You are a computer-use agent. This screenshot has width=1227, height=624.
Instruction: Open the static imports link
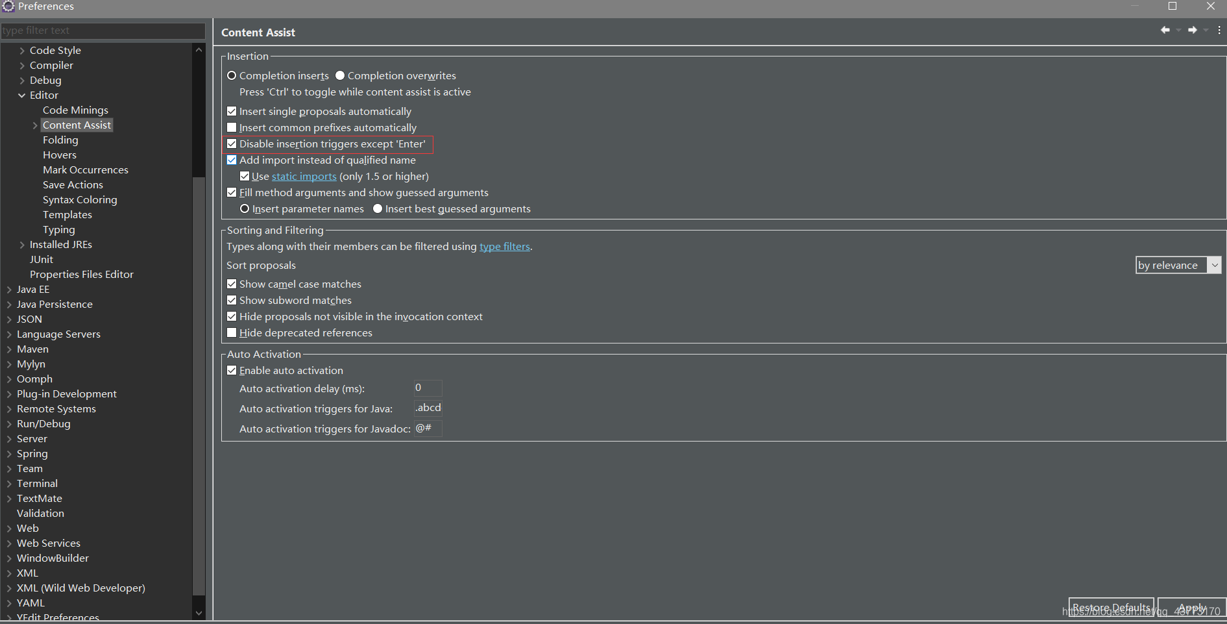pyautogui.click(x=304, y=176)
